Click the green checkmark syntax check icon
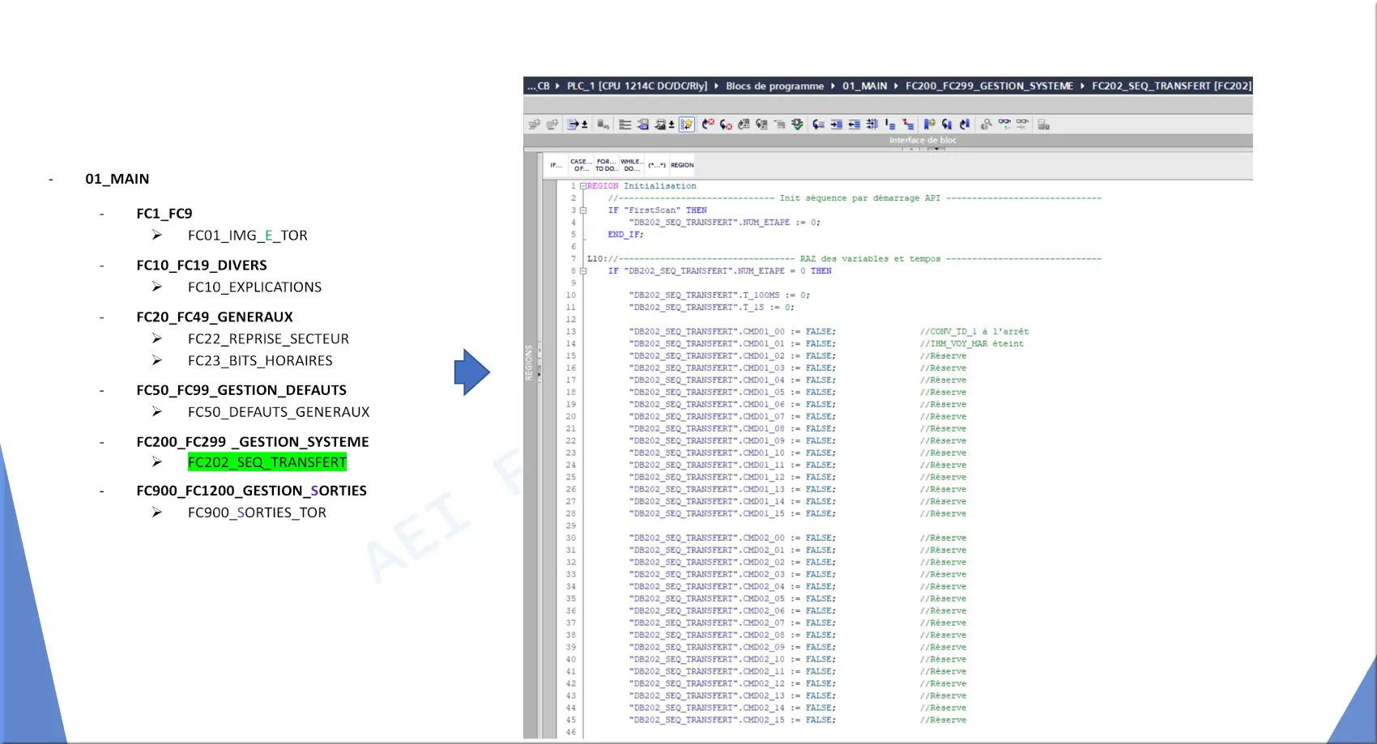Screen dimensions: 1377x744 pos(797,124)
